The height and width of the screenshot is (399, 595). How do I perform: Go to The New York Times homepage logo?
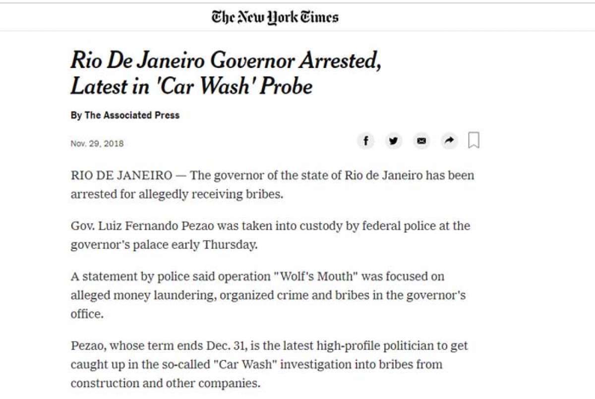point(275,18)
